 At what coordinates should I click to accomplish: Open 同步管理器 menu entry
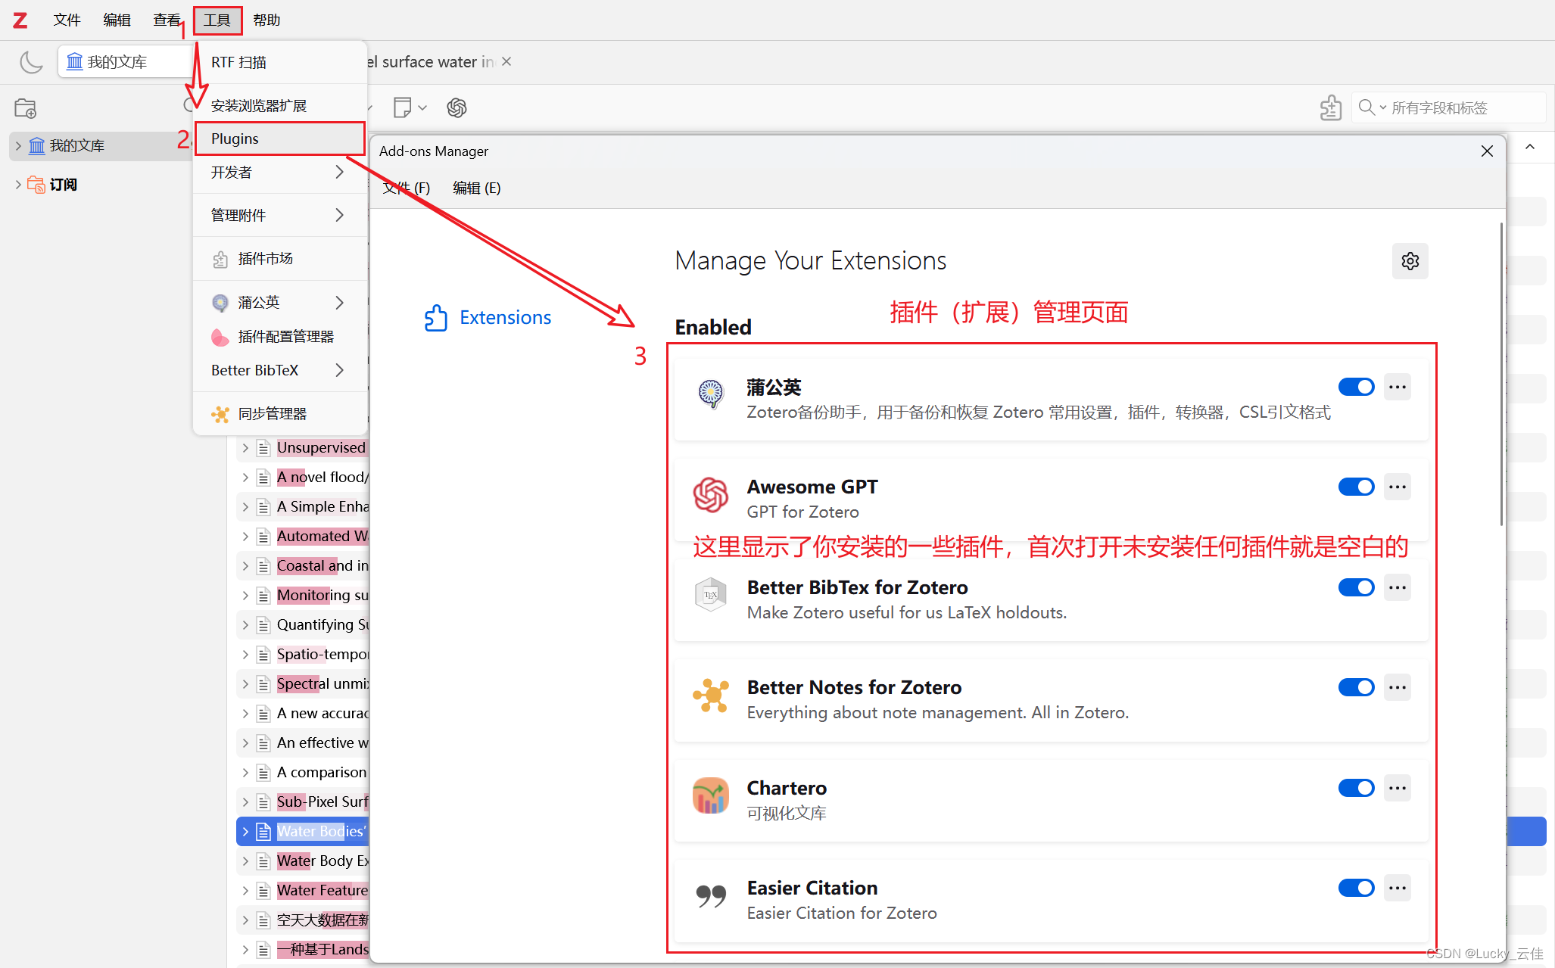[x=279, y=414]
